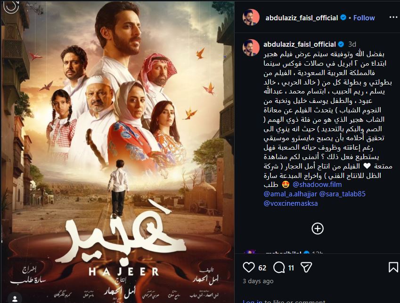Open the @shadoow.film mention
Image resolution: width=400 pixels, height=303 pixels.
pyautogui.click(x=317, y=185)
